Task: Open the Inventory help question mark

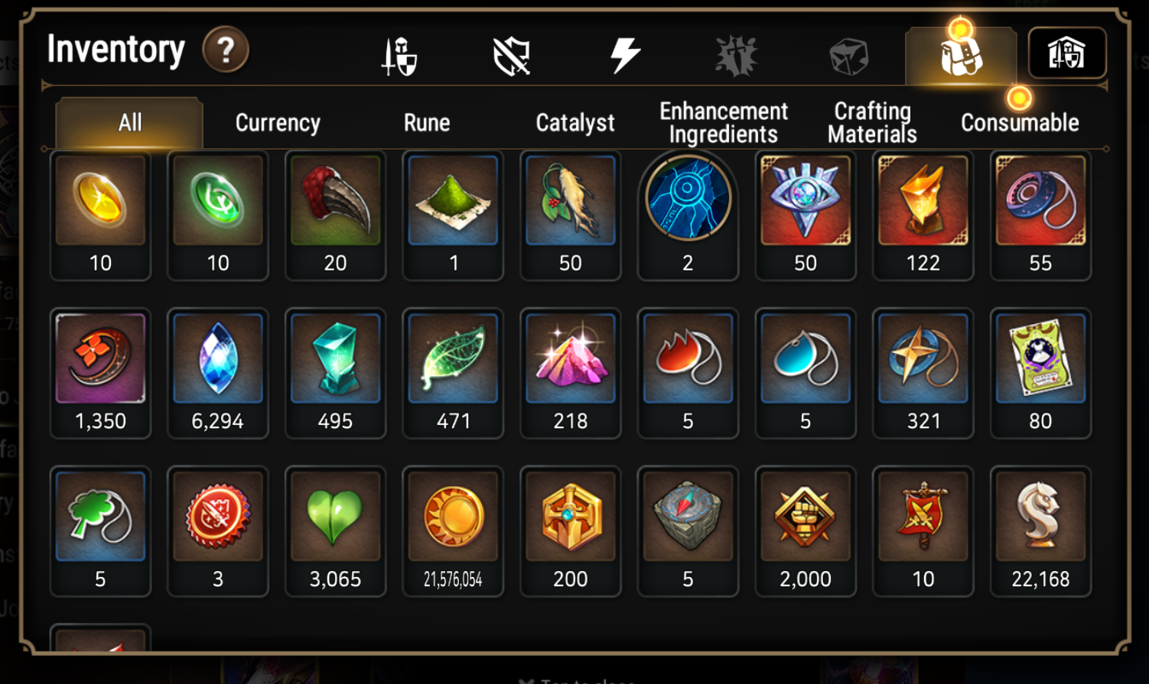Action: (226, 50)
